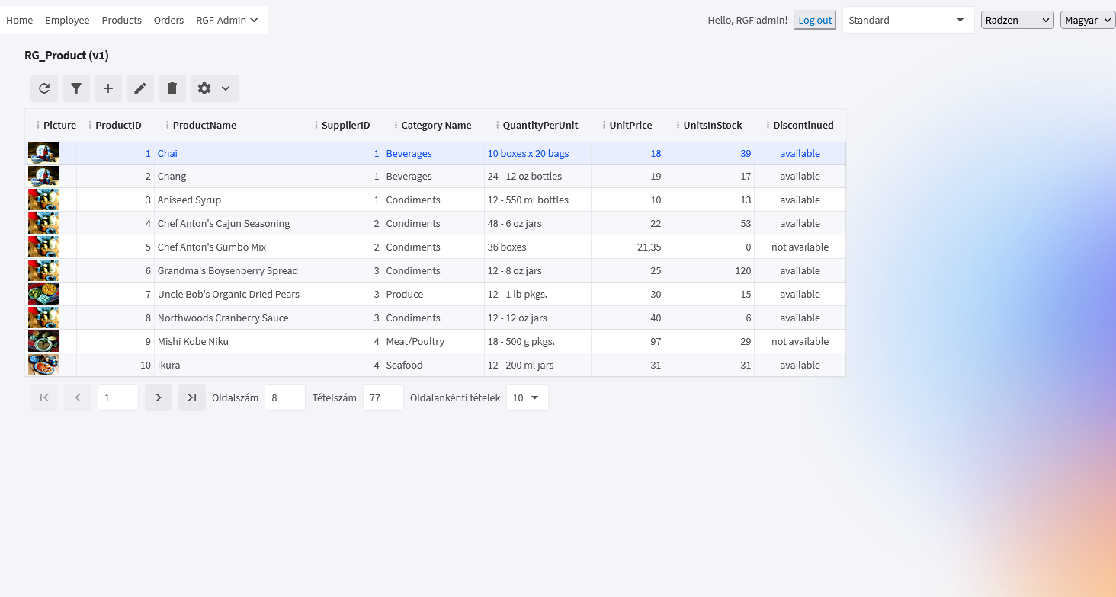
Task: Add a new product with plus icon
Action: pyautogui.click(x=108, y=88)
